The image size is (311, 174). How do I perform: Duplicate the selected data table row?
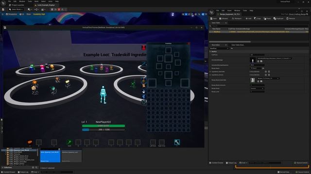(278, 18)
